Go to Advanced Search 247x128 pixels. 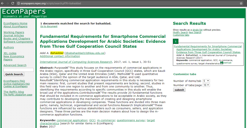pos(15,65)
